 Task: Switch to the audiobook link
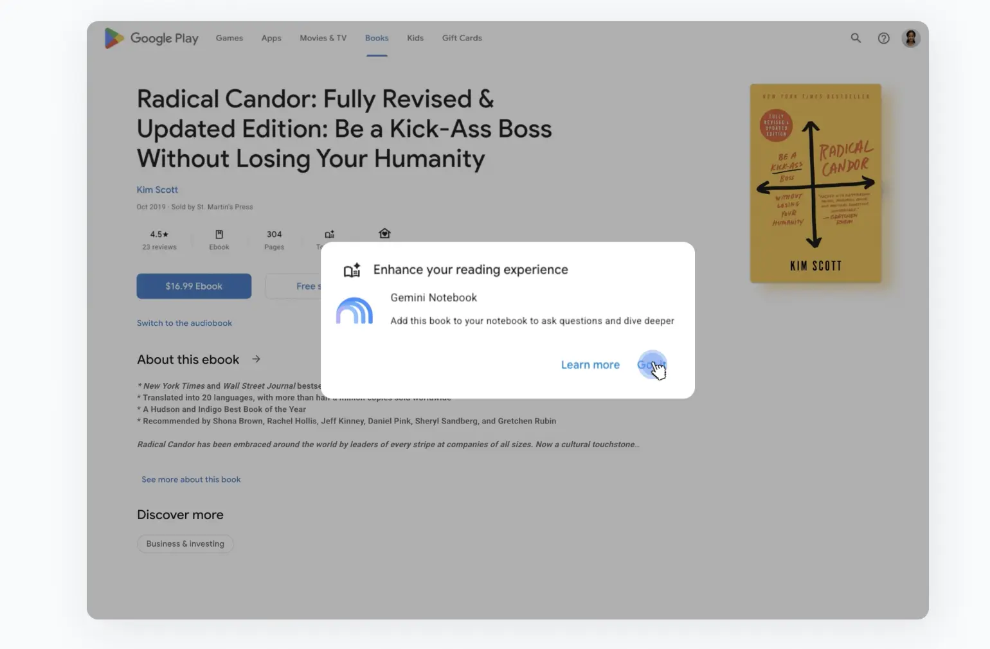[x=184, y=323]
